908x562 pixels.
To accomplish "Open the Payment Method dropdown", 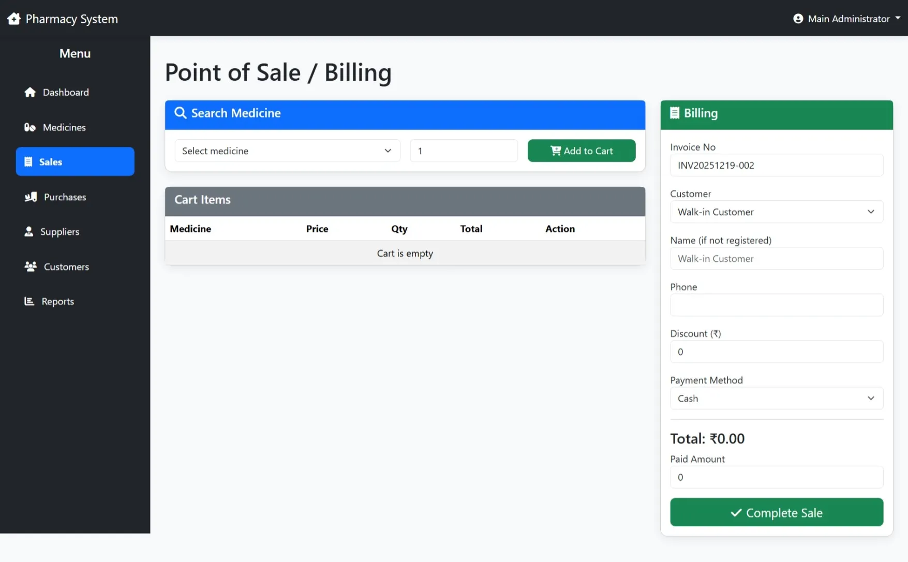I will coord(776,398).
